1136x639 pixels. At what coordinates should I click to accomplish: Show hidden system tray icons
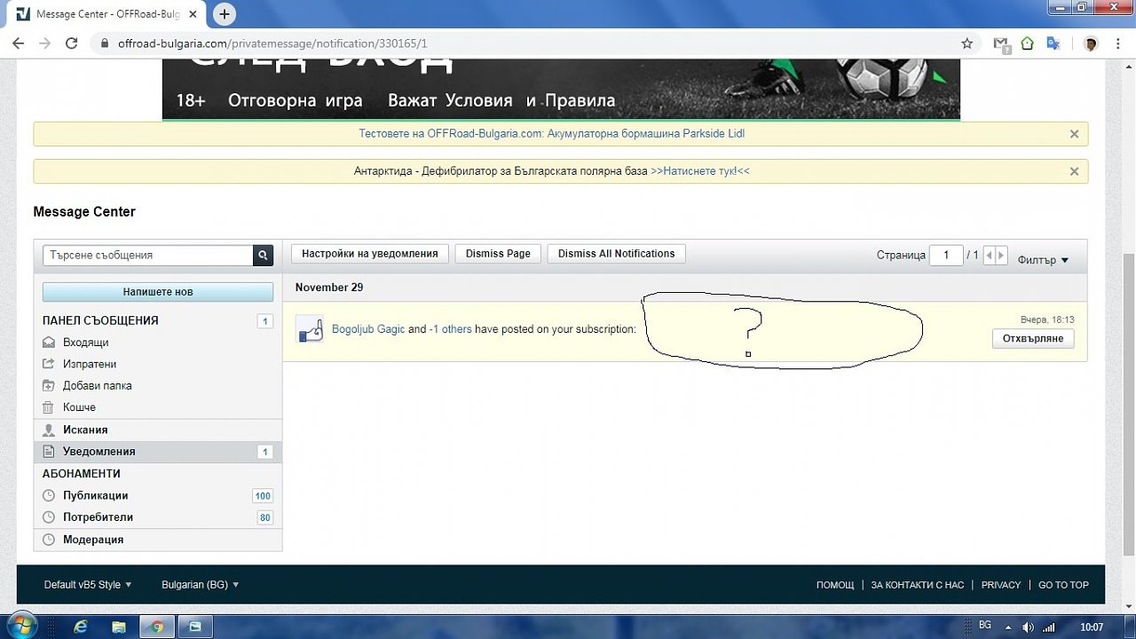tap(1010, 627)
